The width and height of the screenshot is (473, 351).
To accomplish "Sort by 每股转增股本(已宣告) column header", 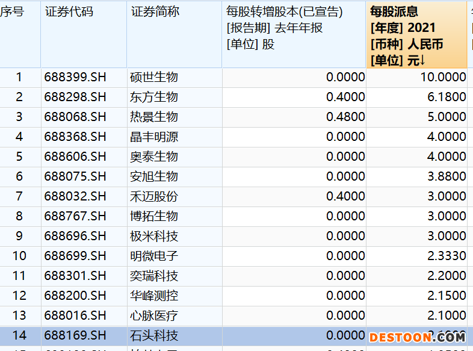I will [x=285, y=12].
